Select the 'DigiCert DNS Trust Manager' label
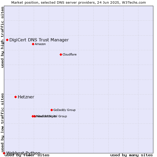 (x=39, y=40)
